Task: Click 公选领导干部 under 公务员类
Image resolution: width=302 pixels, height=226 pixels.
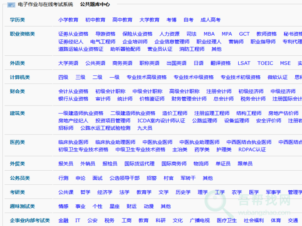Action: point(124,178)
